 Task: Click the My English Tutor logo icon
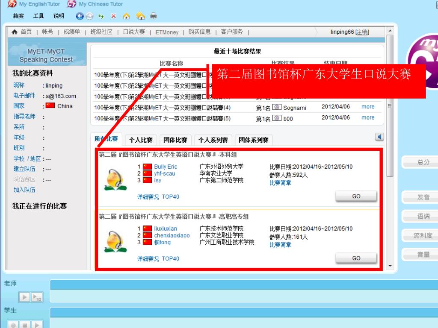(12, 4)
